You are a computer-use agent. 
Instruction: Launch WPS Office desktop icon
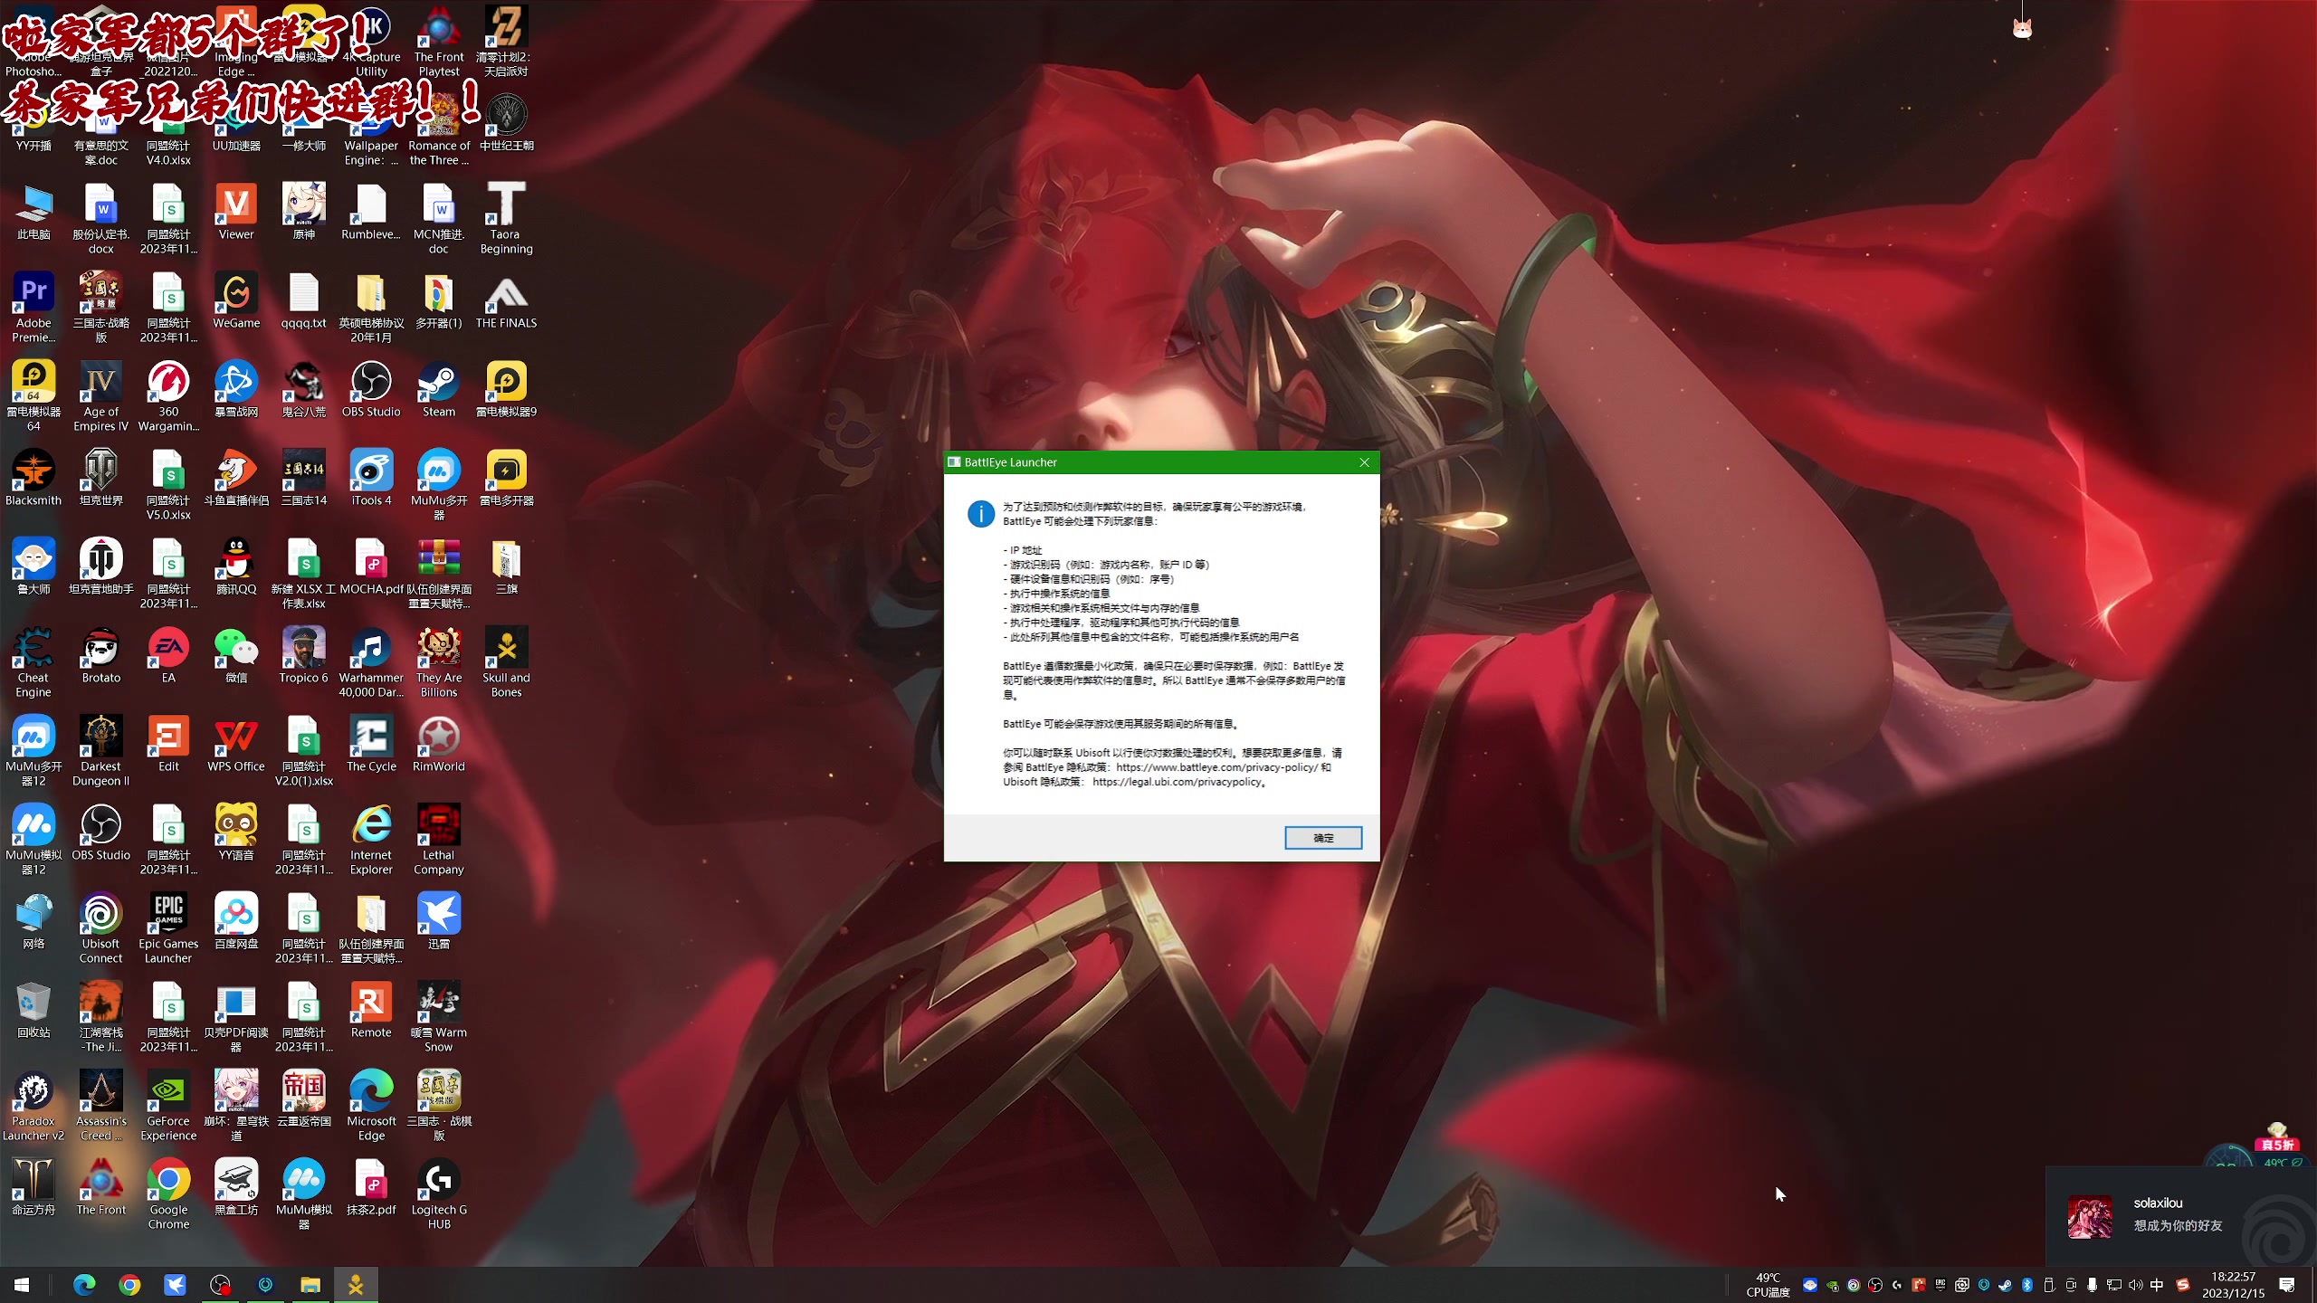[x=236, y=745]
